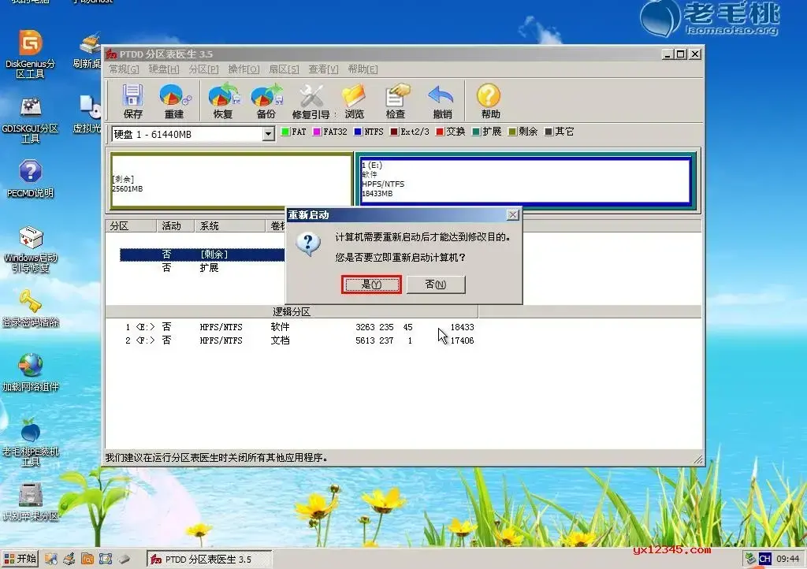Confirm restart with the 是(Y) button

371,284
